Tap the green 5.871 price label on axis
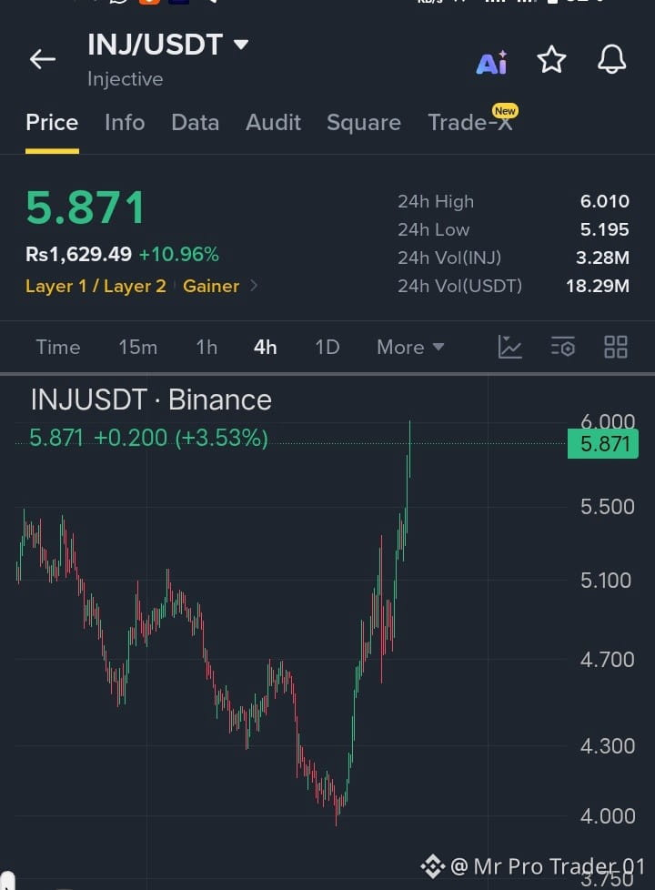 pos(603,444)
